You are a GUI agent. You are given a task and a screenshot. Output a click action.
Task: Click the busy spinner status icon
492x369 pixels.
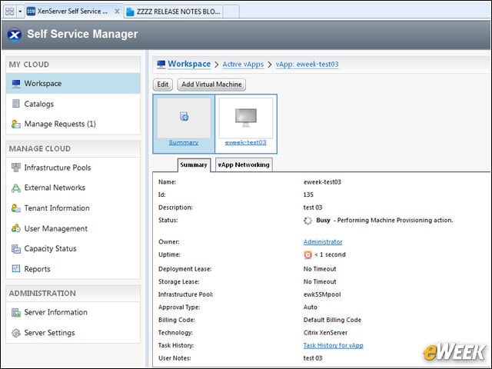point(307,221)
